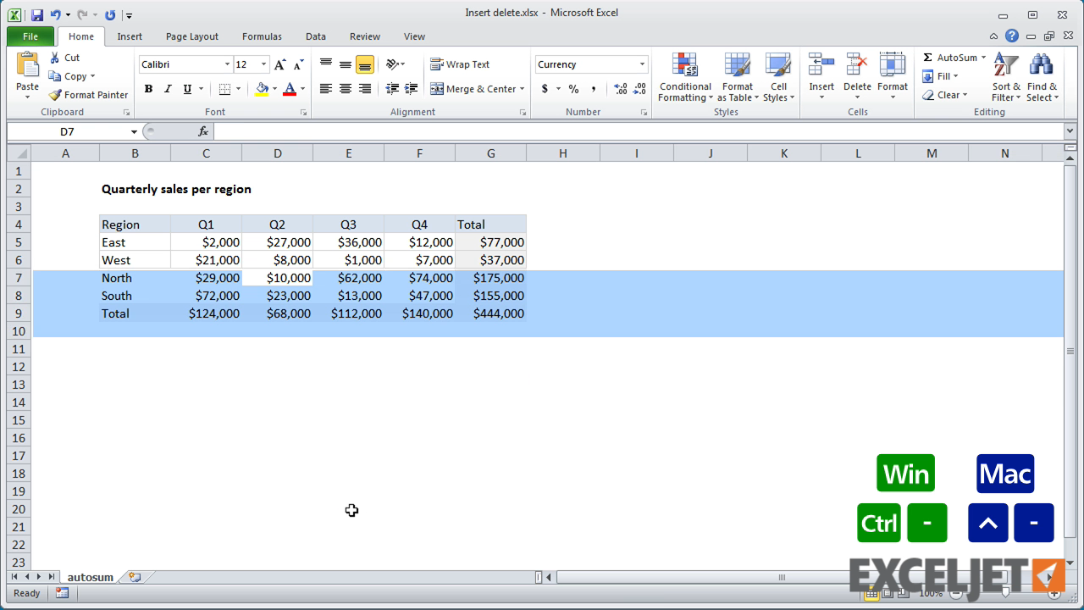Toggle Bottom Align
1084x610 pixels.
365,64
